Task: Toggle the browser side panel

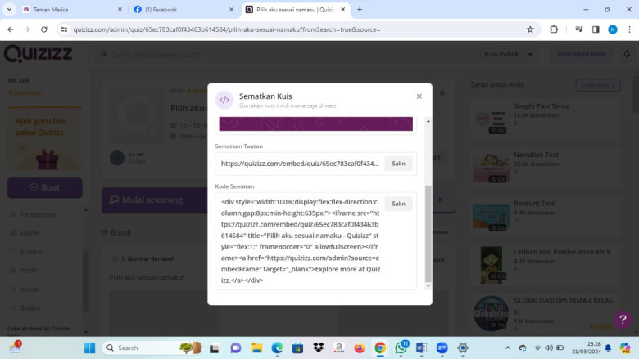Action: 596,29
